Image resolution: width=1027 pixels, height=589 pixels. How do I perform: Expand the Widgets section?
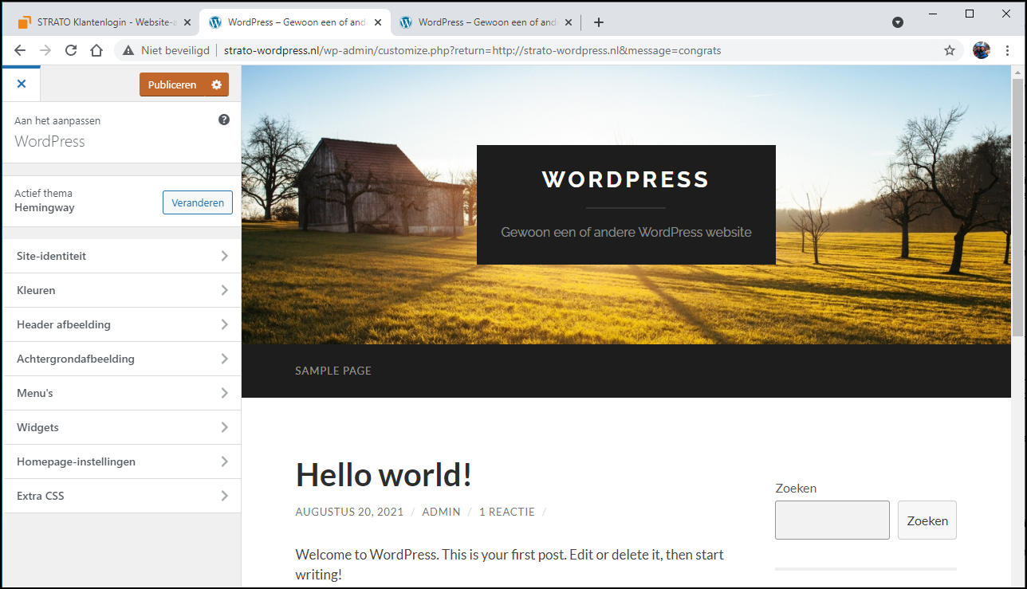(x=122, y=427)
